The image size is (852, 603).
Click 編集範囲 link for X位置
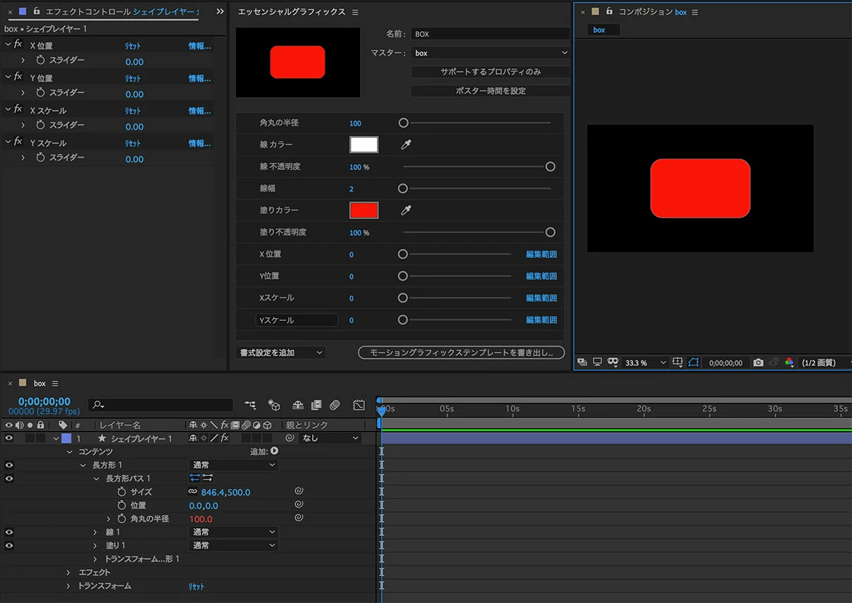[541, 254]
